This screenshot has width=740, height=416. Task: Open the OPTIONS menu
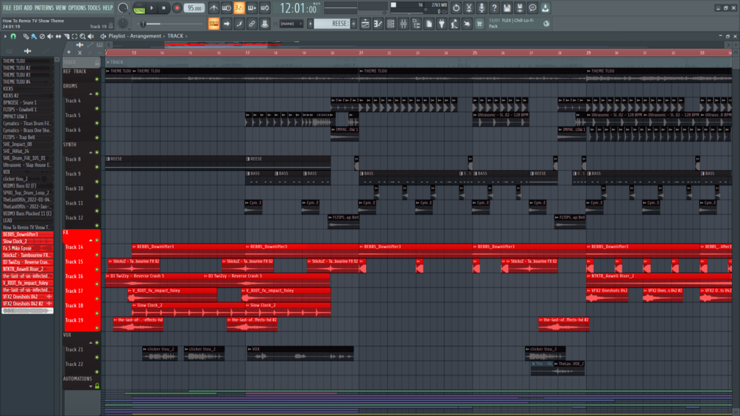(x=77, y=8)
